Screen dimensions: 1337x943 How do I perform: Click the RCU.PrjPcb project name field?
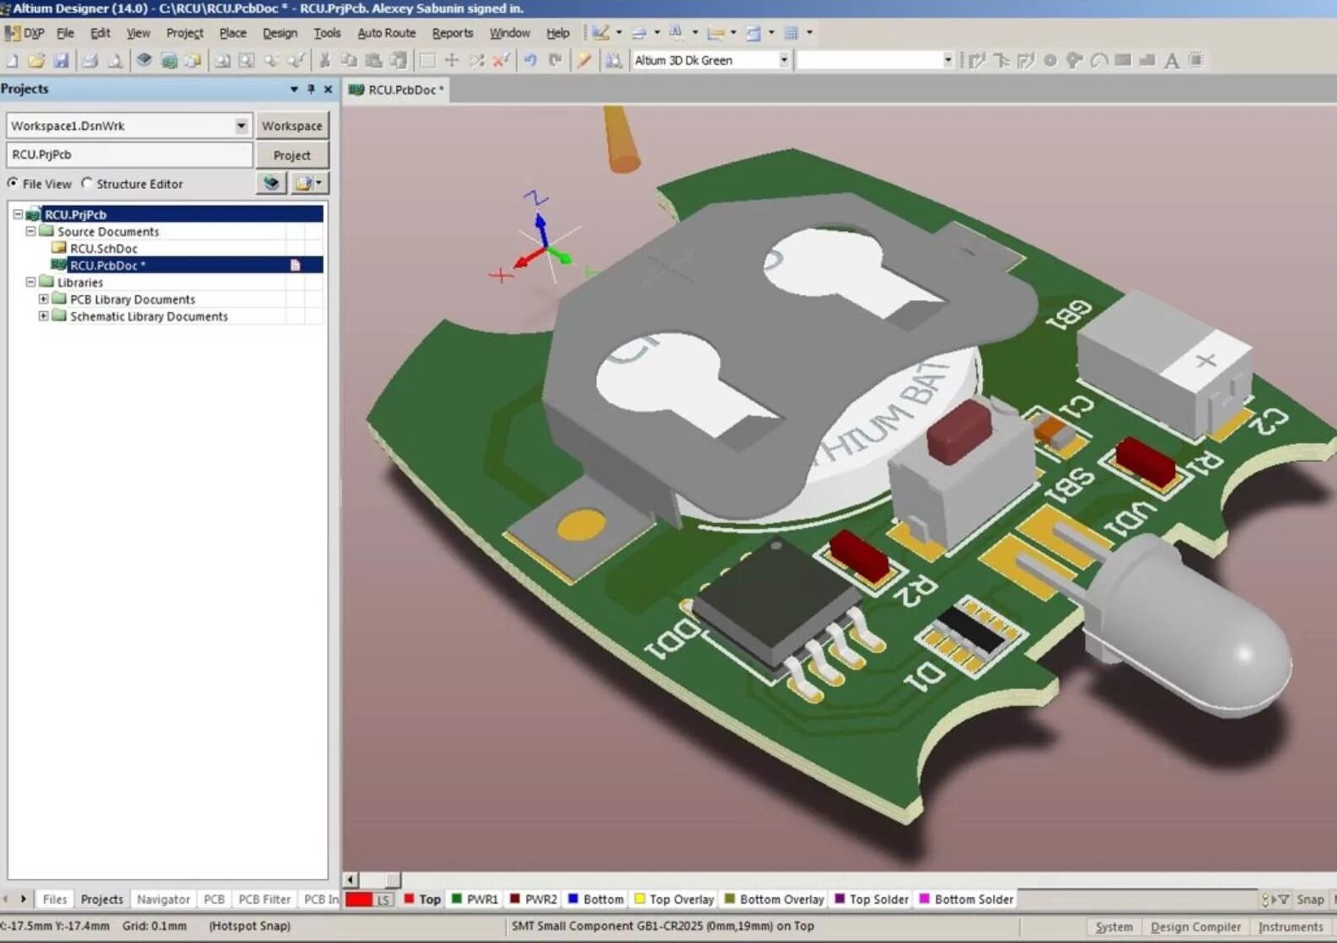129,155
